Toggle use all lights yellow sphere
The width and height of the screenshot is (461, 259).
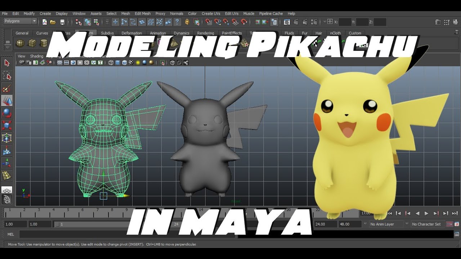(138, 63)
